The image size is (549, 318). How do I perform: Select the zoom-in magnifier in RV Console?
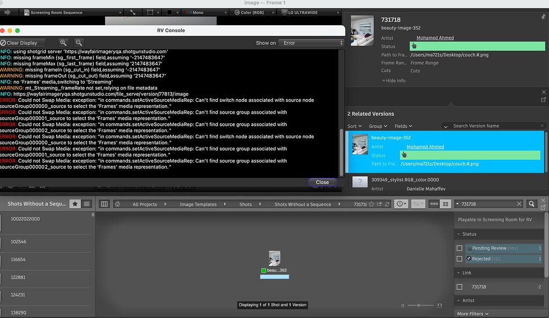pos(64,42)
